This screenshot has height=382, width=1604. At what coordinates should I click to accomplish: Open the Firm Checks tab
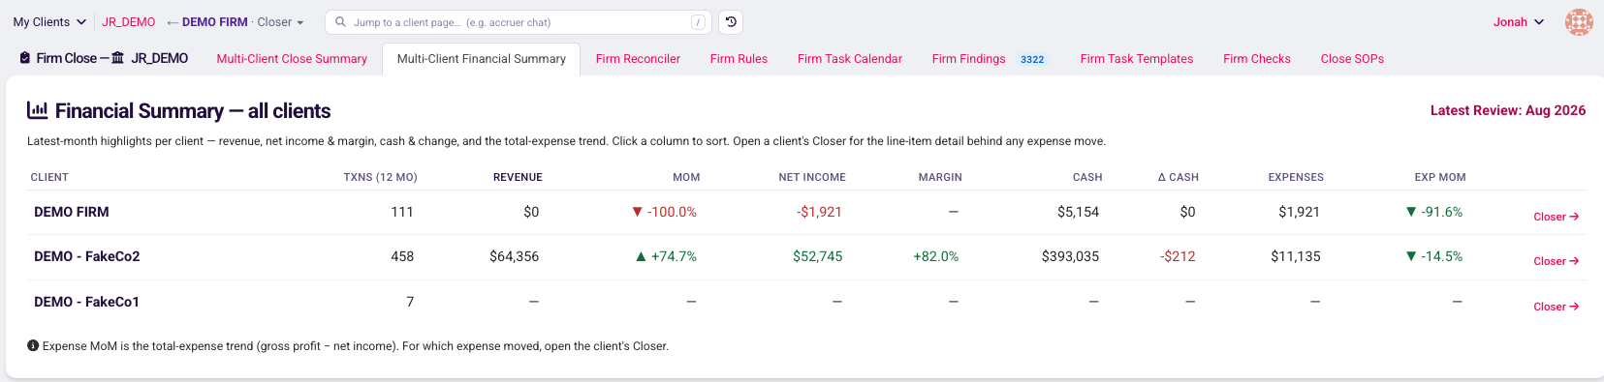click(1257, 59)
